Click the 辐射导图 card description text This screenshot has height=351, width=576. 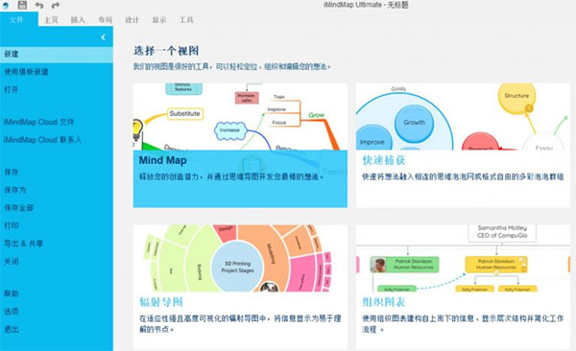240,324
